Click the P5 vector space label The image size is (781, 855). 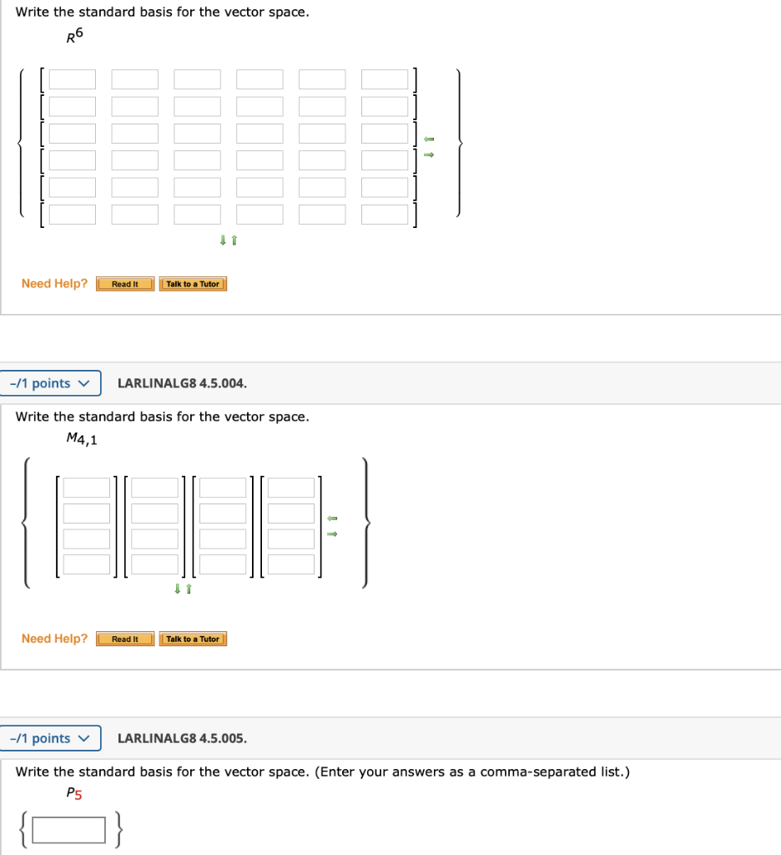(74, 793)
